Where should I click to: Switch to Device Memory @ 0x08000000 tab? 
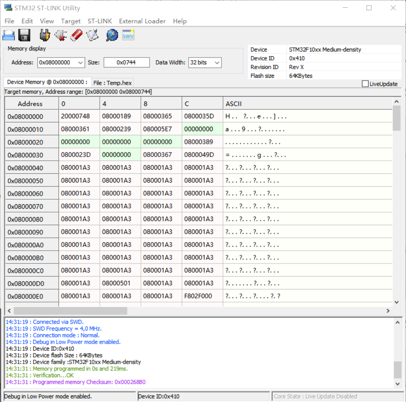coord(47,82)
